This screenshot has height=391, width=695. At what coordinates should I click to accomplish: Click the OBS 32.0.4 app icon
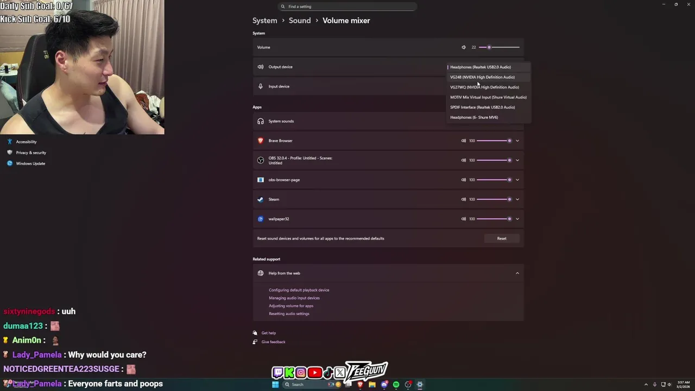[x=261, y=160]
